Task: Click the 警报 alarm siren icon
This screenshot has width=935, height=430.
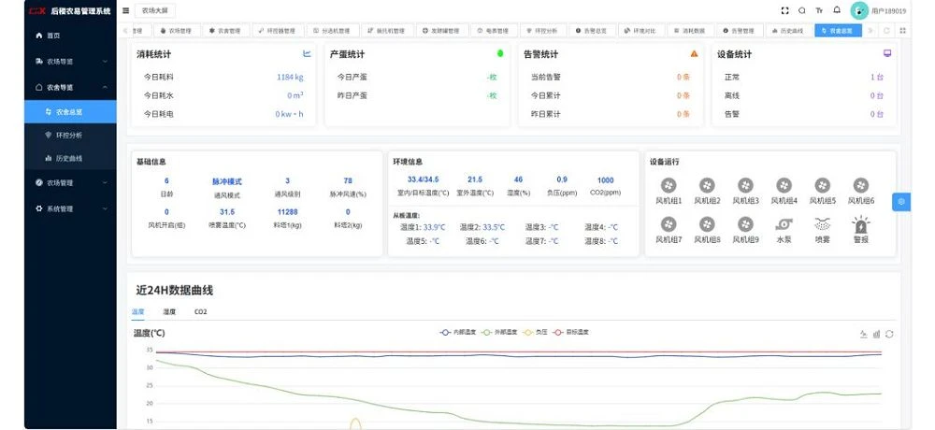Action: point(860,224)
